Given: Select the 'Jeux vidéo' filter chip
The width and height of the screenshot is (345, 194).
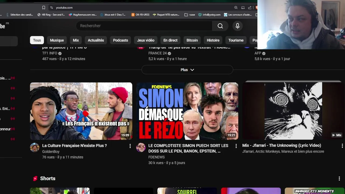Looking at the screenshot, I should tap(146, 40).
